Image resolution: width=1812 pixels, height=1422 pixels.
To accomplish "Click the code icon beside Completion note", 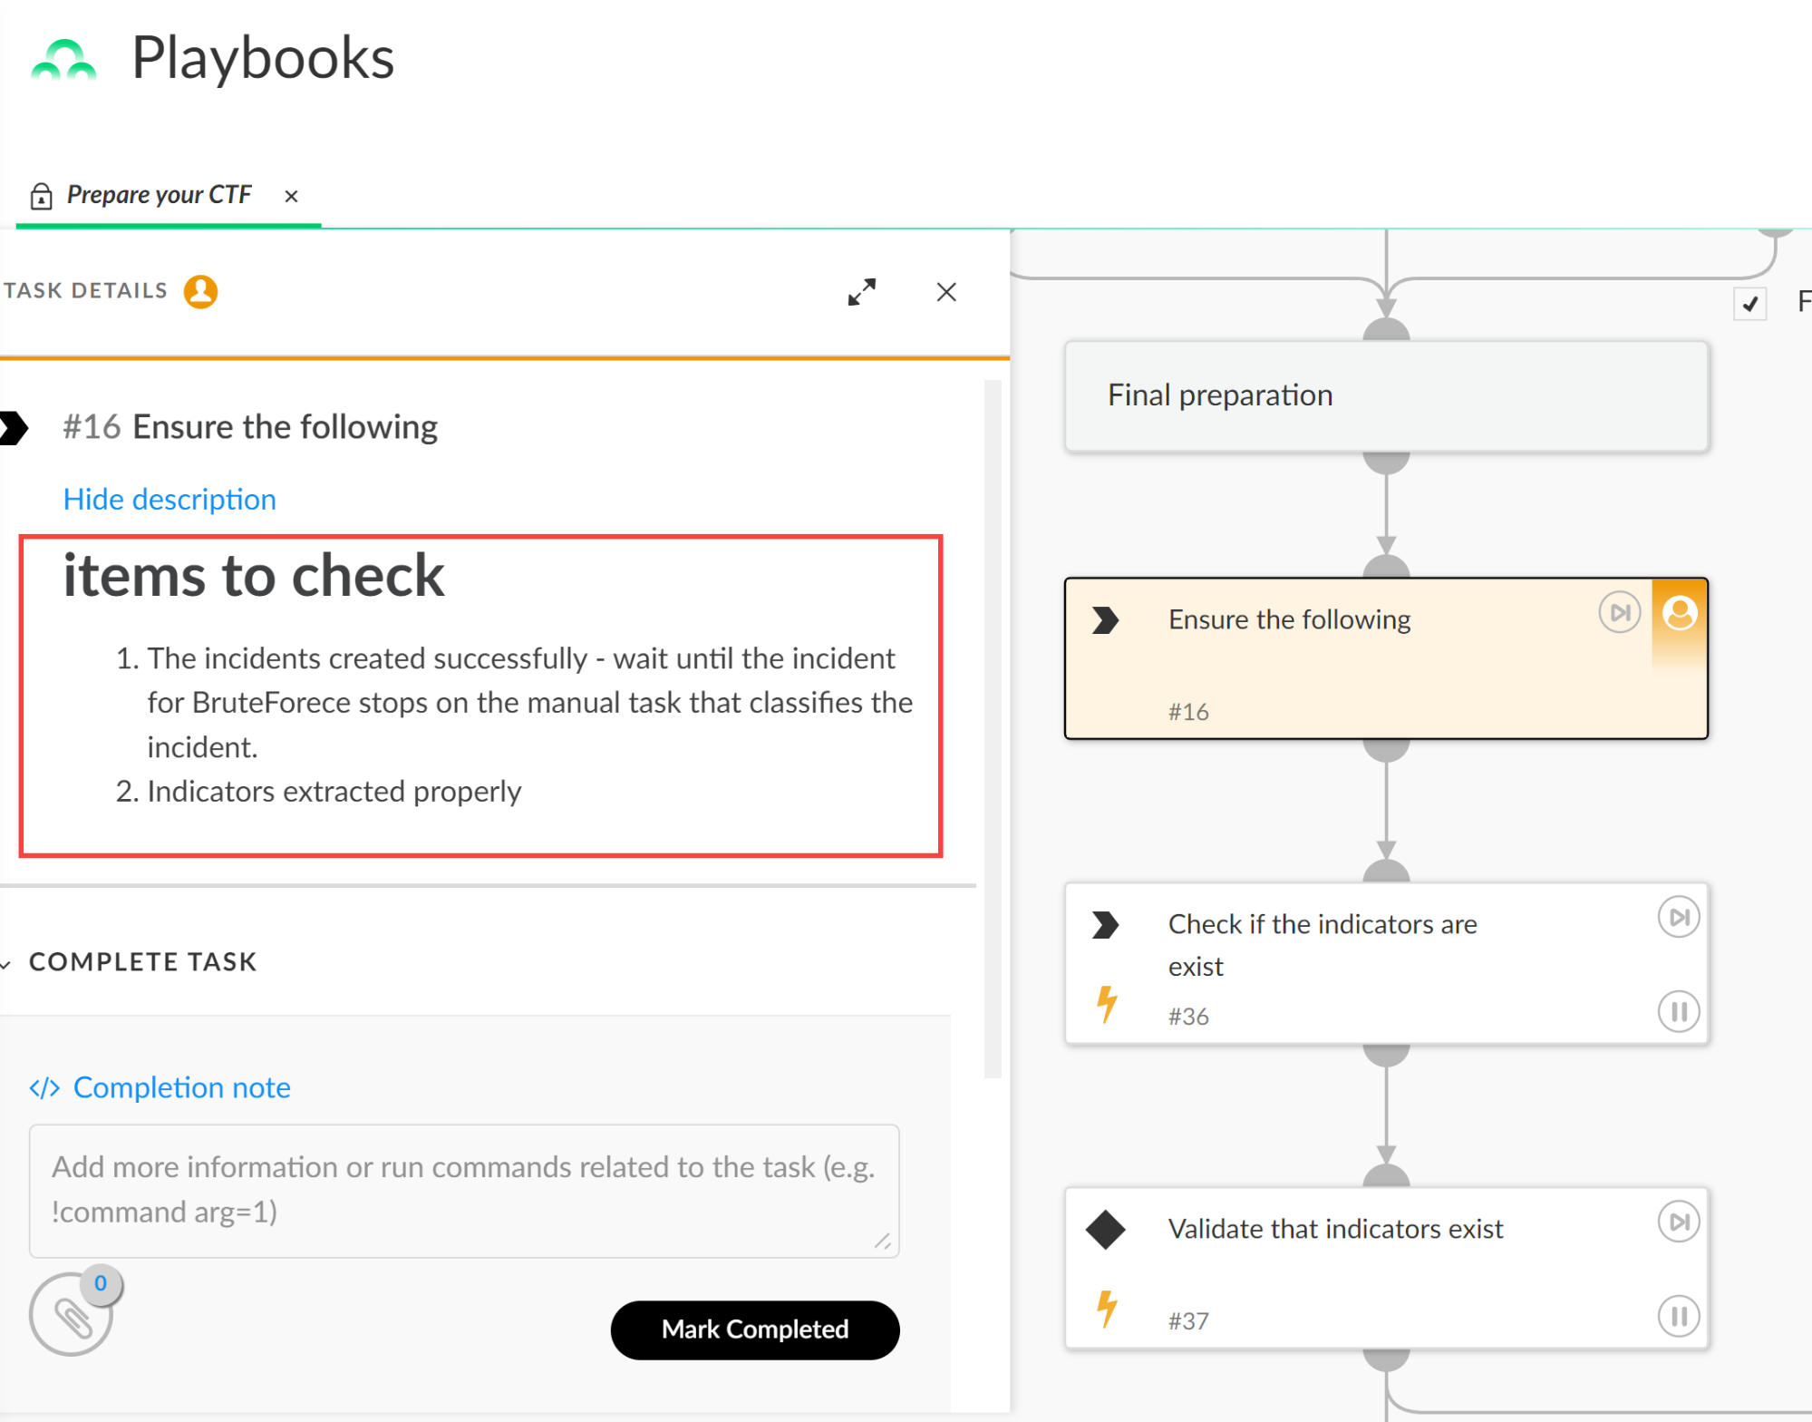I will 44,1087.
